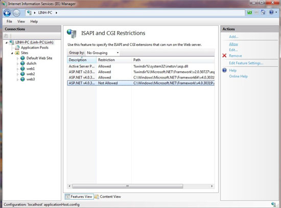The image size is (281, 208).
Task: Click the green refresh page icon
Action: (250, 12)
